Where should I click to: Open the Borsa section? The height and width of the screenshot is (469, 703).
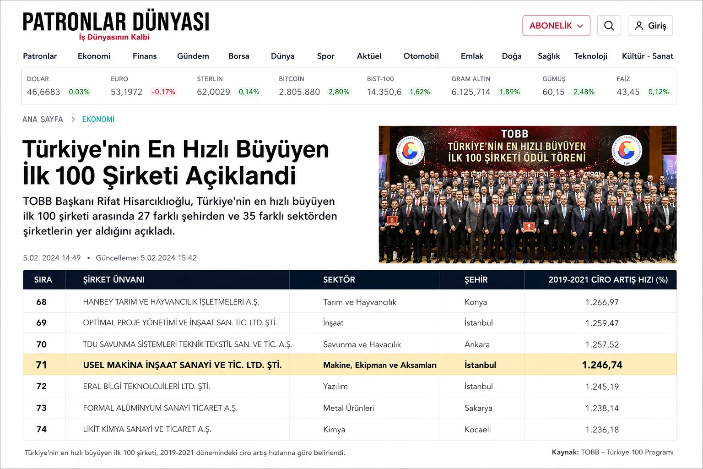pyautogui.click(x=239, y=56)
